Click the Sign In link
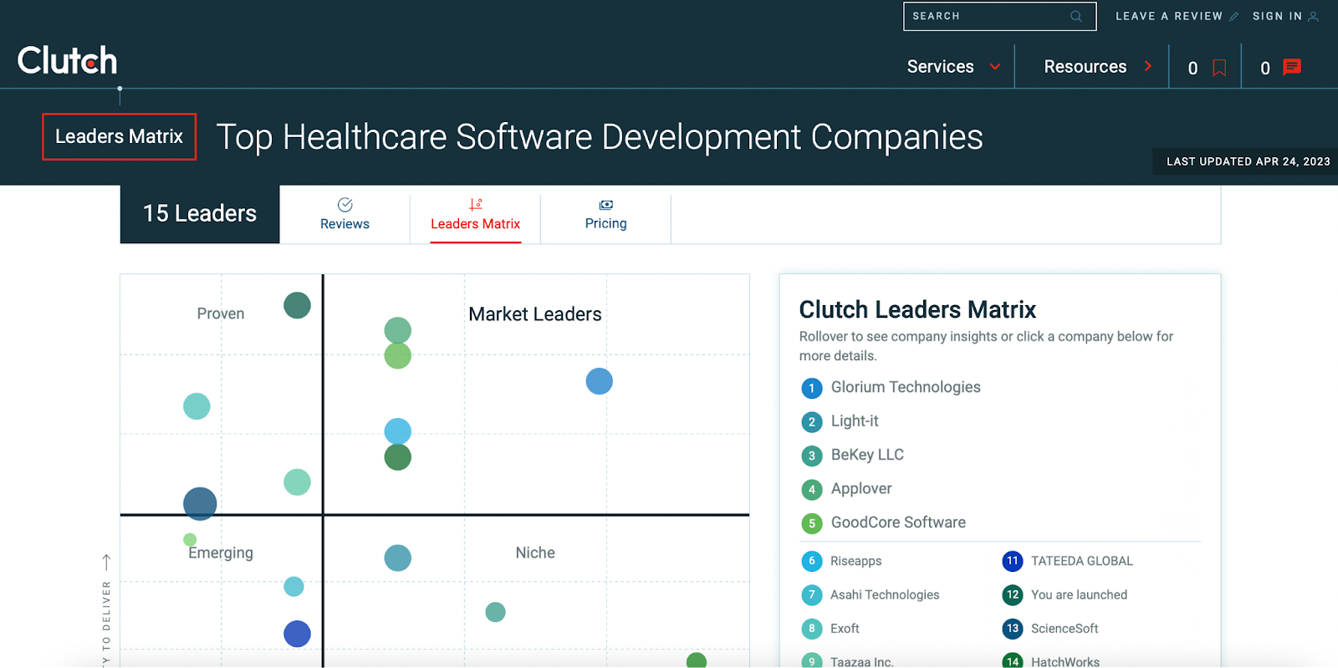Viewport: 1338px width, 668px height. click(x=1277, y=16)
